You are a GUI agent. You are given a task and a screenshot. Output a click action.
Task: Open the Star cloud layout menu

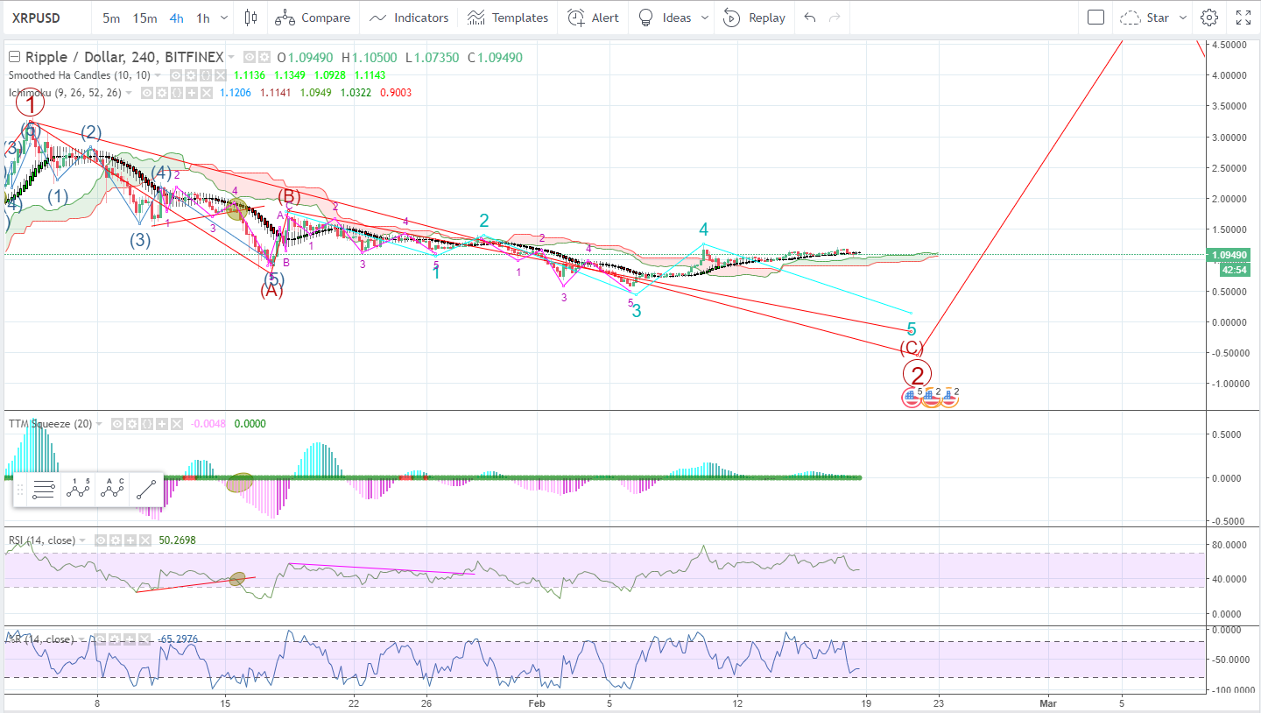(x=1153, y=18)
